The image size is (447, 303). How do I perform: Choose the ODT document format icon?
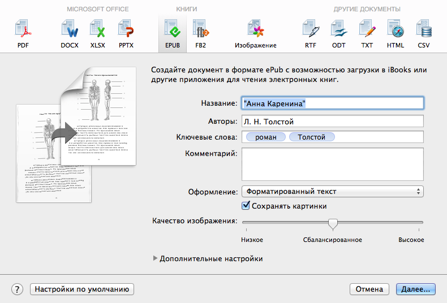pyautogui.click(x=339, y=33)
